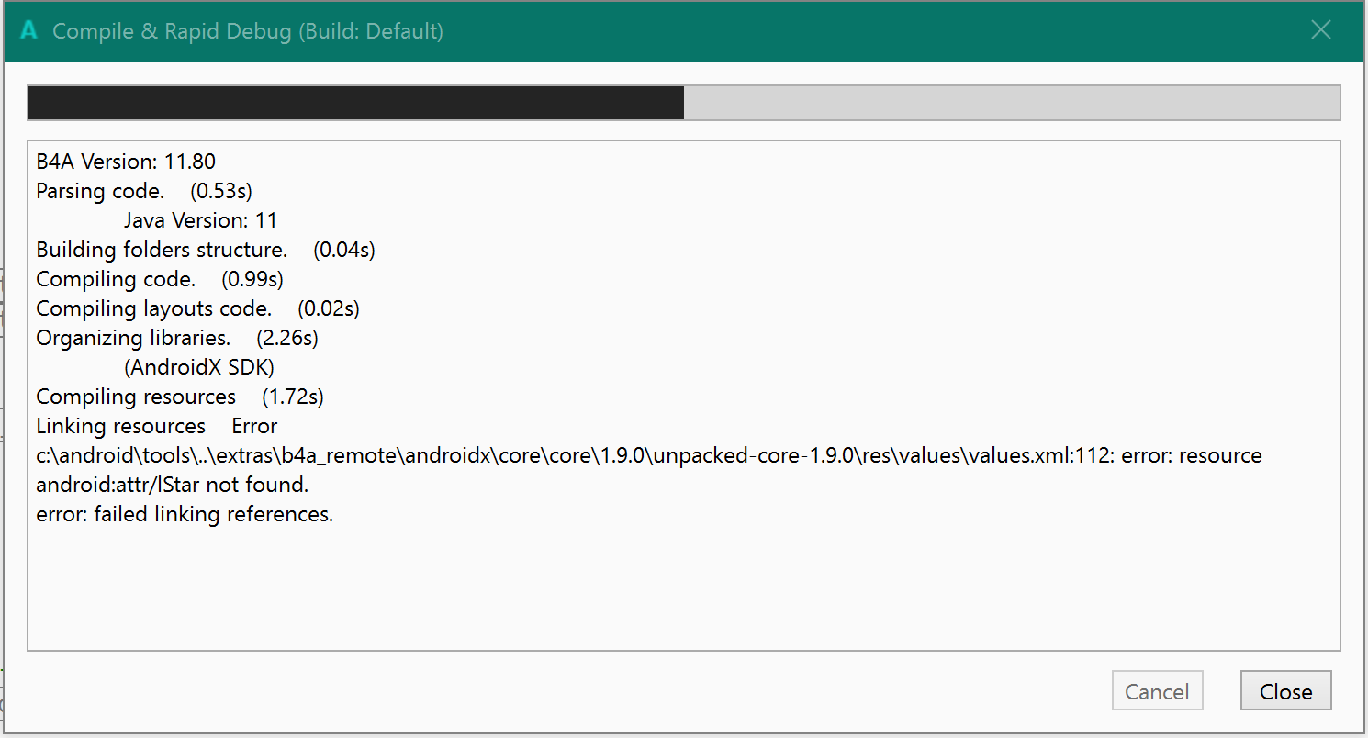Select the 'Compiling layouts code.' line
This screenshot has height=738, width=1368.
pos(198,309)
